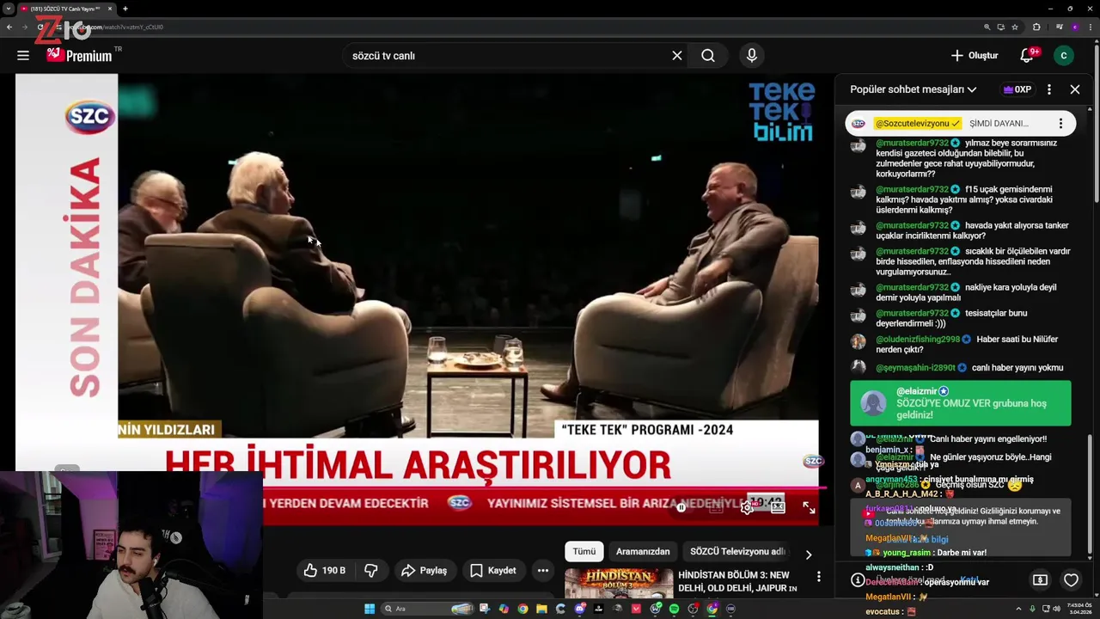Screen dimensions: 1100x619
Task: Clear the search box text
Action: [x=677, y=55]
